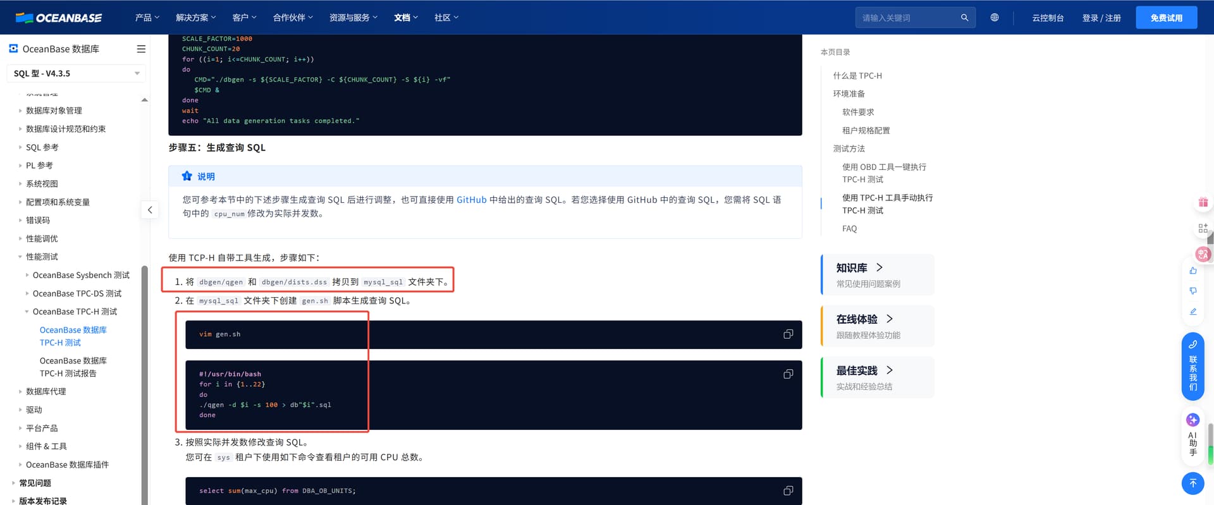Expand PL 参考 tree item
Screen dimensions: 1214x505
(x=39, y=166)
